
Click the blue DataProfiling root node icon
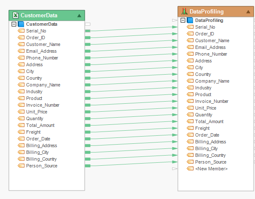[x=190, y=20]
